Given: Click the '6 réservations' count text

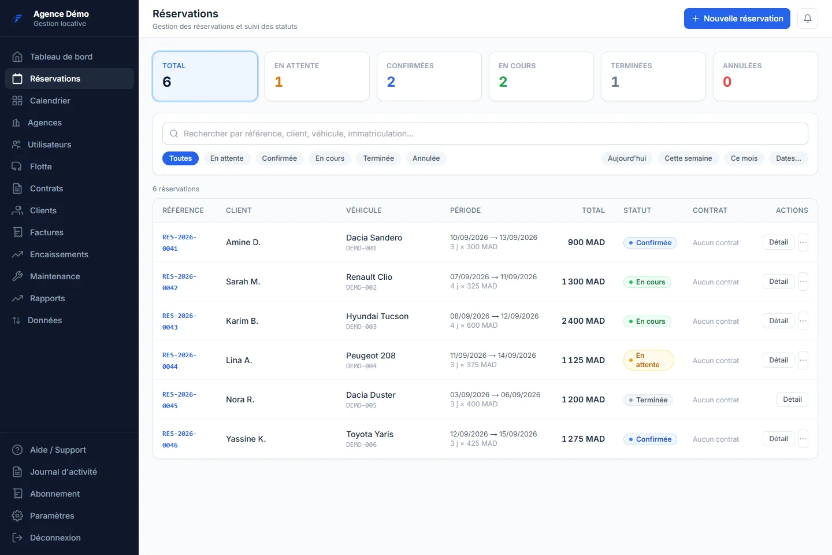Looking at the screenshot, I should pyautogui.click(x=176, y=189).
